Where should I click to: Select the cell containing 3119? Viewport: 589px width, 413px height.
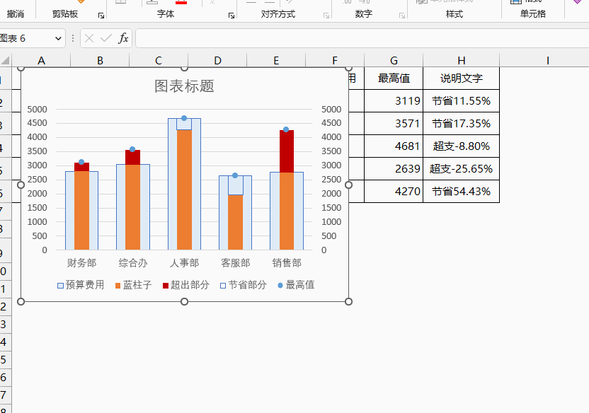click(394, 101)
